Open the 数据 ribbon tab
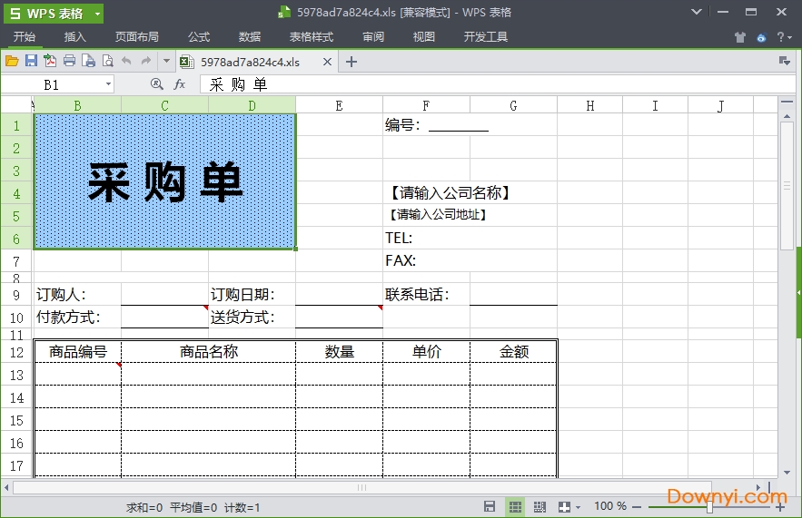 (x=250, y=37)
